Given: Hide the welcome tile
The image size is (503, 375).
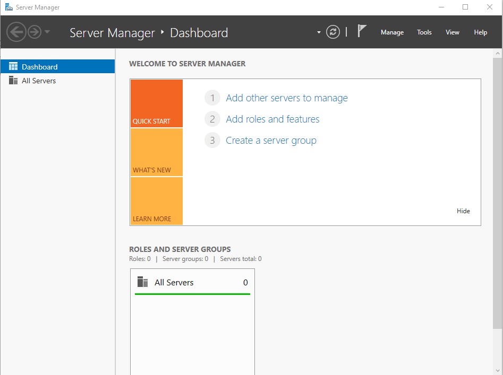Looking at the screenshot, I should tap(463, 211).
